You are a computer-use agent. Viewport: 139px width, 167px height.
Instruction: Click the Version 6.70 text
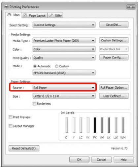tap(119, 148)
